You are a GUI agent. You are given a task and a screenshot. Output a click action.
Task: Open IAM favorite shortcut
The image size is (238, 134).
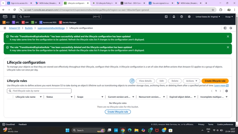click(25, 22)
